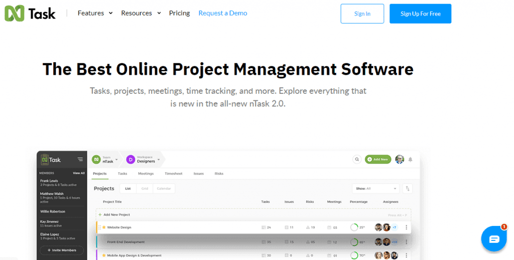Click the +10 assignees badge on Front-End Development
The width and height of the screenshot is (514, 260).
395,242
